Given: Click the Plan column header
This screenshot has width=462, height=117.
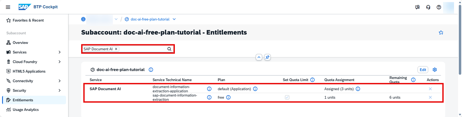Looking at the screenshot, I should [x=221, y=80].
